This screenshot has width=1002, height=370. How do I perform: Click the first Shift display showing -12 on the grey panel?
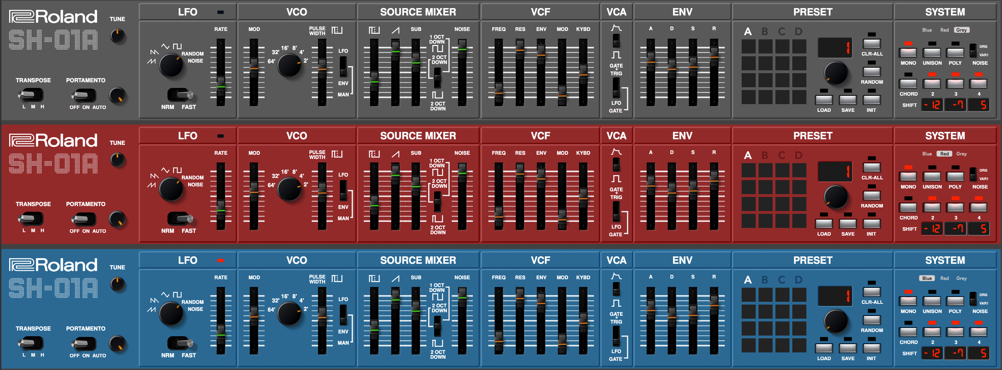click(x=932, y=105)
